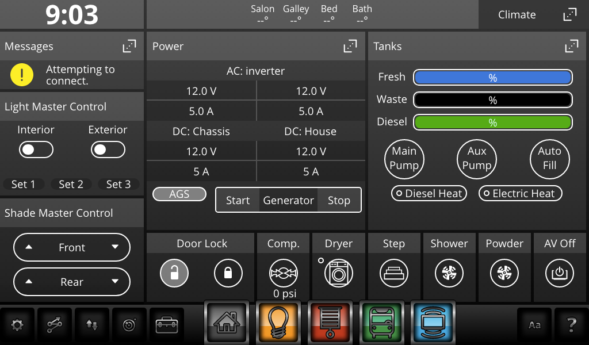Image resolution: width=589 pixels, height=345 pixels.
Task: Toggle the Main Pump
Action: click(404, 159)
